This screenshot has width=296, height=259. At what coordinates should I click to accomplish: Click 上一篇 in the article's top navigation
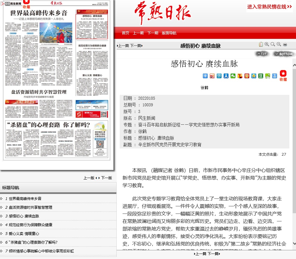123,46
